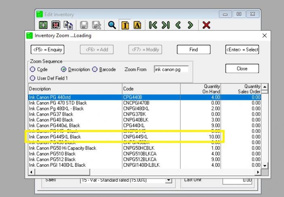
Task: Click the red X cancel icon in toolbar
Action: (206, 25)
